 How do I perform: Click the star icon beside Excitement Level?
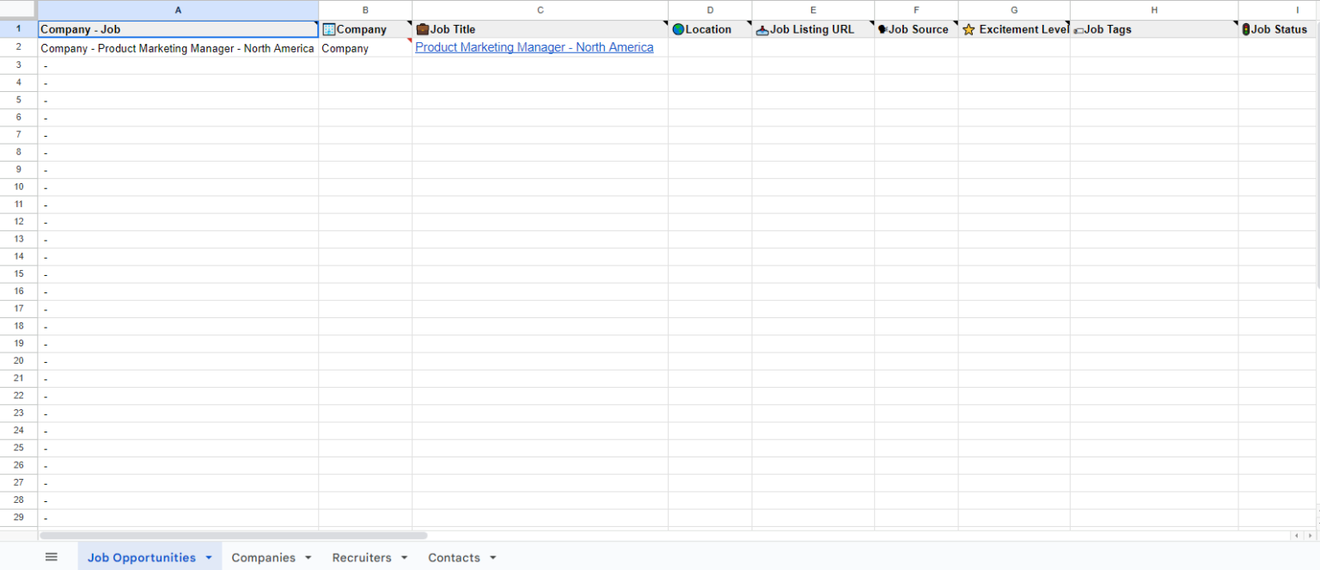(x=969, y=29)
